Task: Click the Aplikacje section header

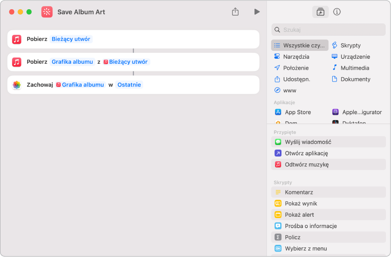Action: point(284,102)
